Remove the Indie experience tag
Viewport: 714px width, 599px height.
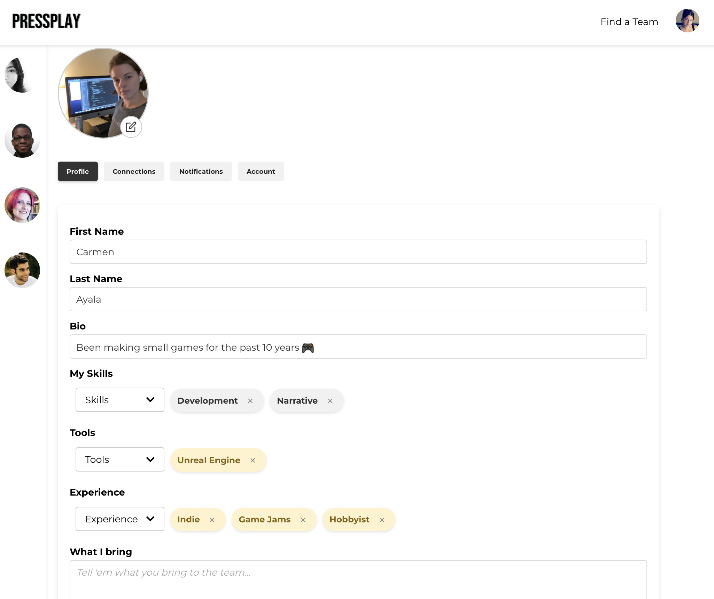[x=212, y=520]
